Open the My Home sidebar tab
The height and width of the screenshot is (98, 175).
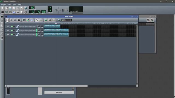[x=2, y=34]
